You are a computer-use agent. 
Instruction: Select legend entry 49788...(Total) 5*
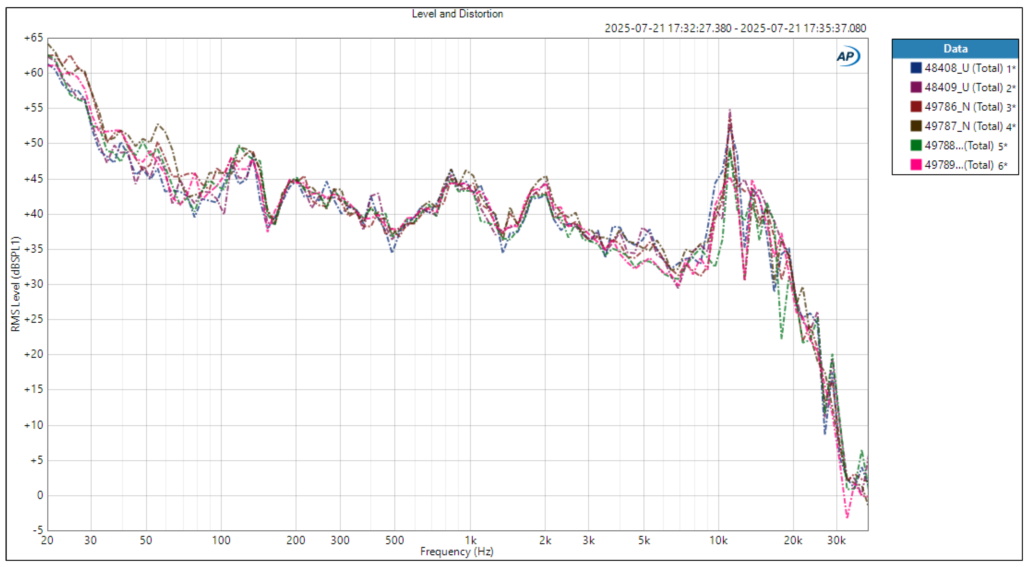(x=965, y=145)
